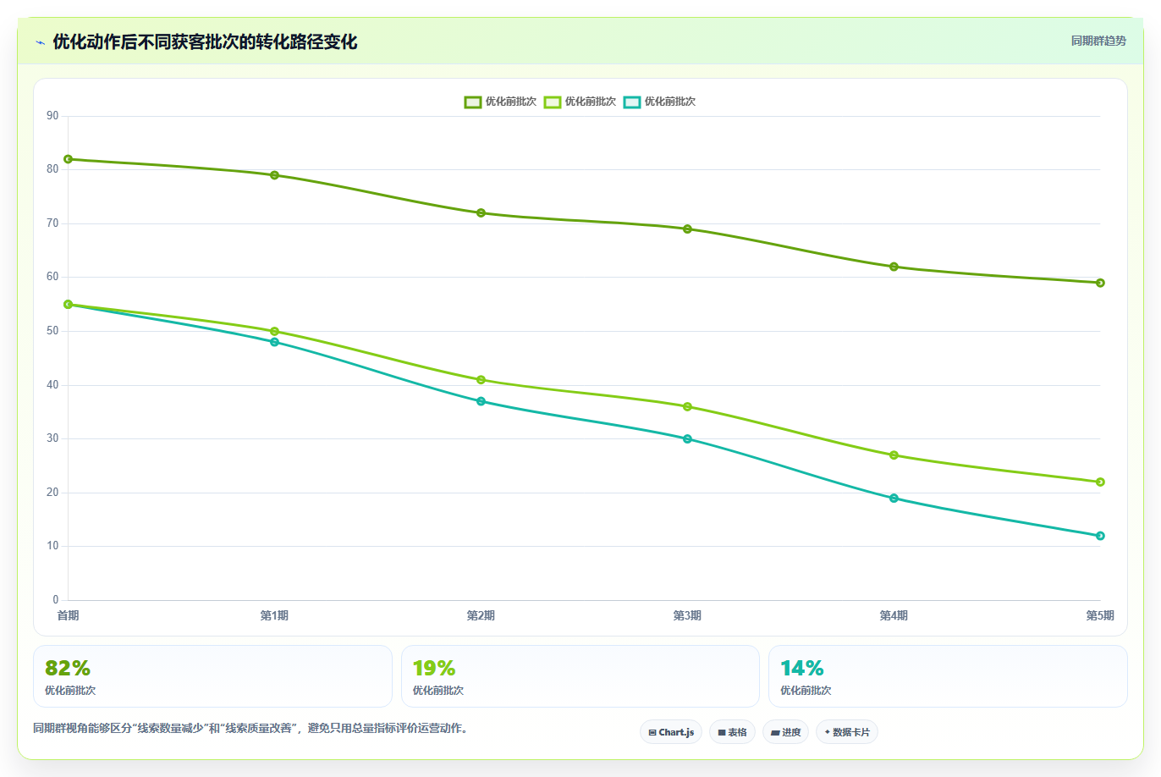Toggle the dark green legend swatch
This screenshot has width=1161, height=777.
(x=473, y=102)
